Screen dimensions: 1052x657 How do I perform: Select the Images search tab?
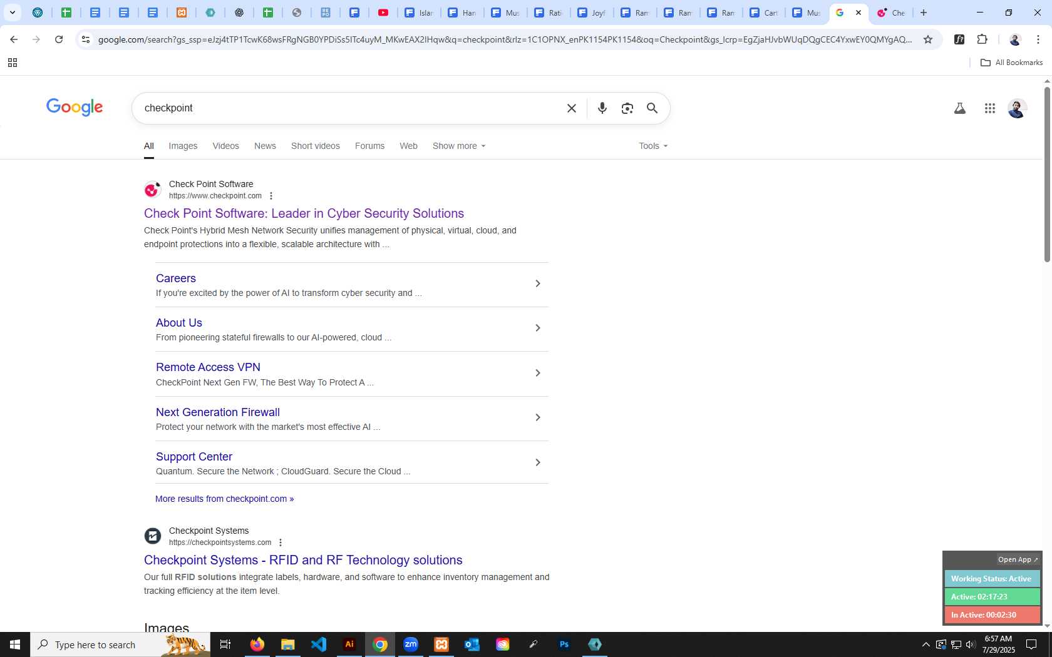coord(183,146)
